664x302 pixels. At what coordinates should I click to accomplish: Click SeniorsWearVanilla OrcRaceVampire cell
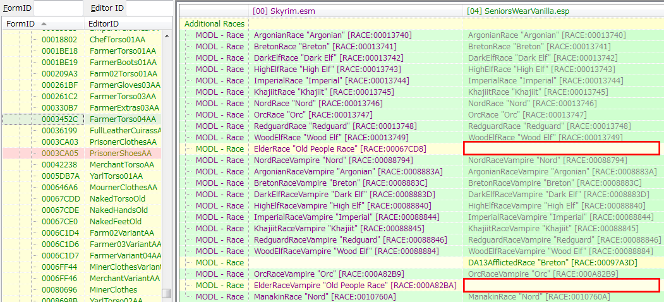click(x=543, y=274)
